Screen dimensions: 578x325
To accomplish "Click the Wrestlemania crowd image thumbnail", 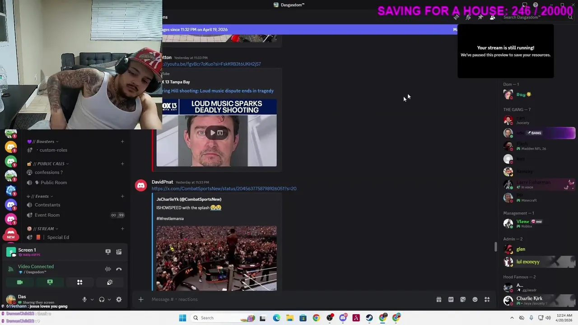I will 217,258.
